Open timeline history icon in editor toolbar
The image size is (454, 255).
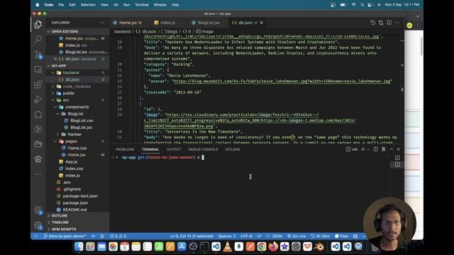point(372,23)
